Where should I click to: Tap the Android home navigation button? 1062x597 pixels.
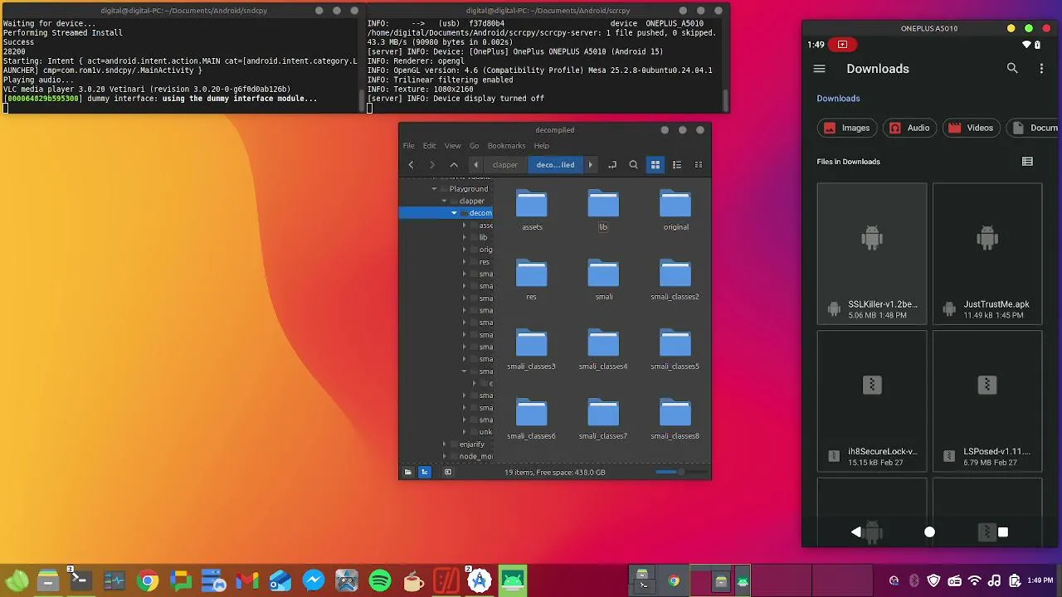929,532
